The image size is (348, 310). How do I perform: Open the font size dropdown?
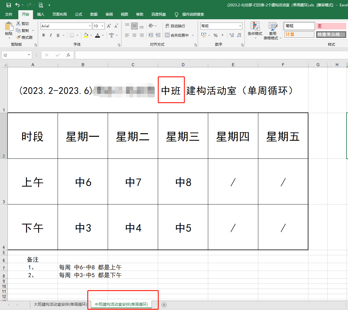point(102,26)
